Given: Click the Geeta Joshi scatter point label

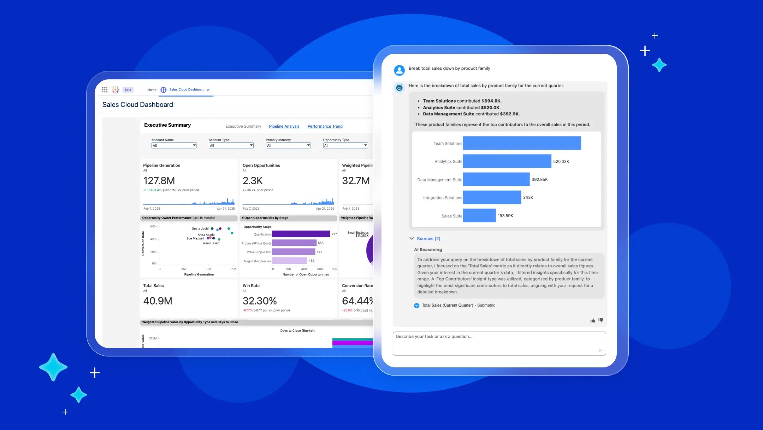Looking at the screenshot, I should [x=200, y=229].
